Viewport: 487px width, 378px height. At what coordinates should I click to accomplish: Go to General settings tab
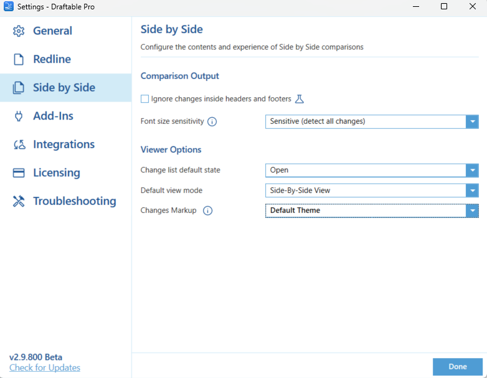65,31
